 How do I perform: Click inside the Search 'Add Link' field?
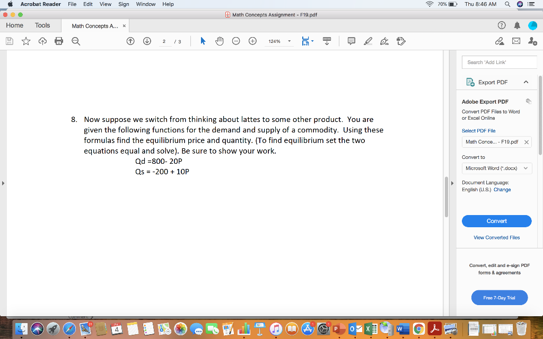(x=499, y=61)
